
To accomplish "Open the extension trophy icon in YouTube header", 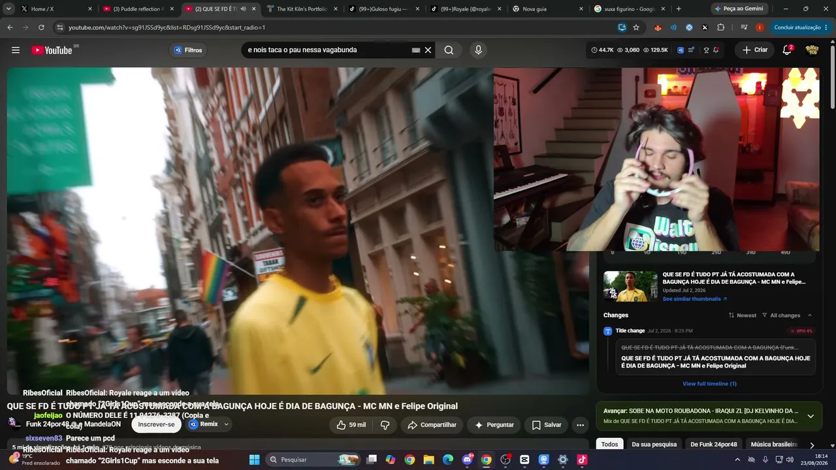I will pyautogui.click(x=706, y=50).
